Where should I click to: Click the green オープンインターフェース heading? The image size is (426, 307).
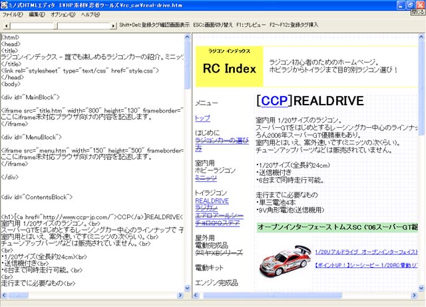click(x=337, y=227)
